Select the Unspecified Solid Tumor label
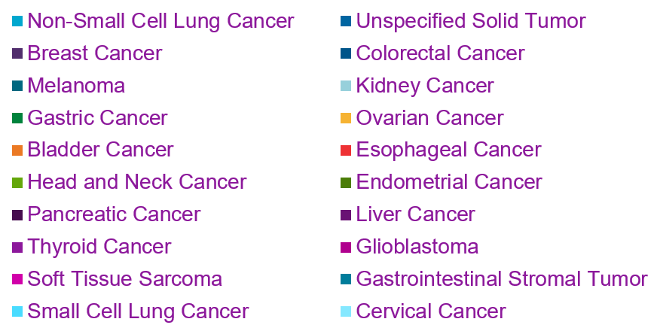Image resolution: width=654 pixels, height=331 pixels. point(471,21)
